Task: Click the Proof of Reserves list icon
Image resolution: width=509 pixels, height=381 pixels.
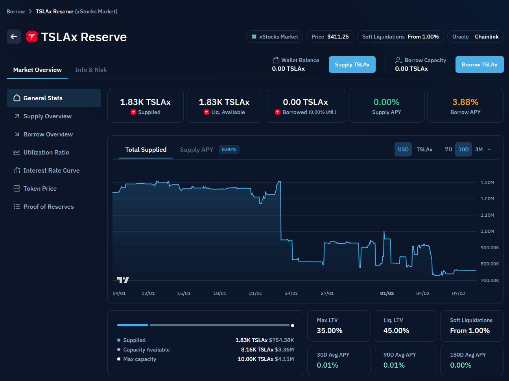Action: (x=17, y=206)
